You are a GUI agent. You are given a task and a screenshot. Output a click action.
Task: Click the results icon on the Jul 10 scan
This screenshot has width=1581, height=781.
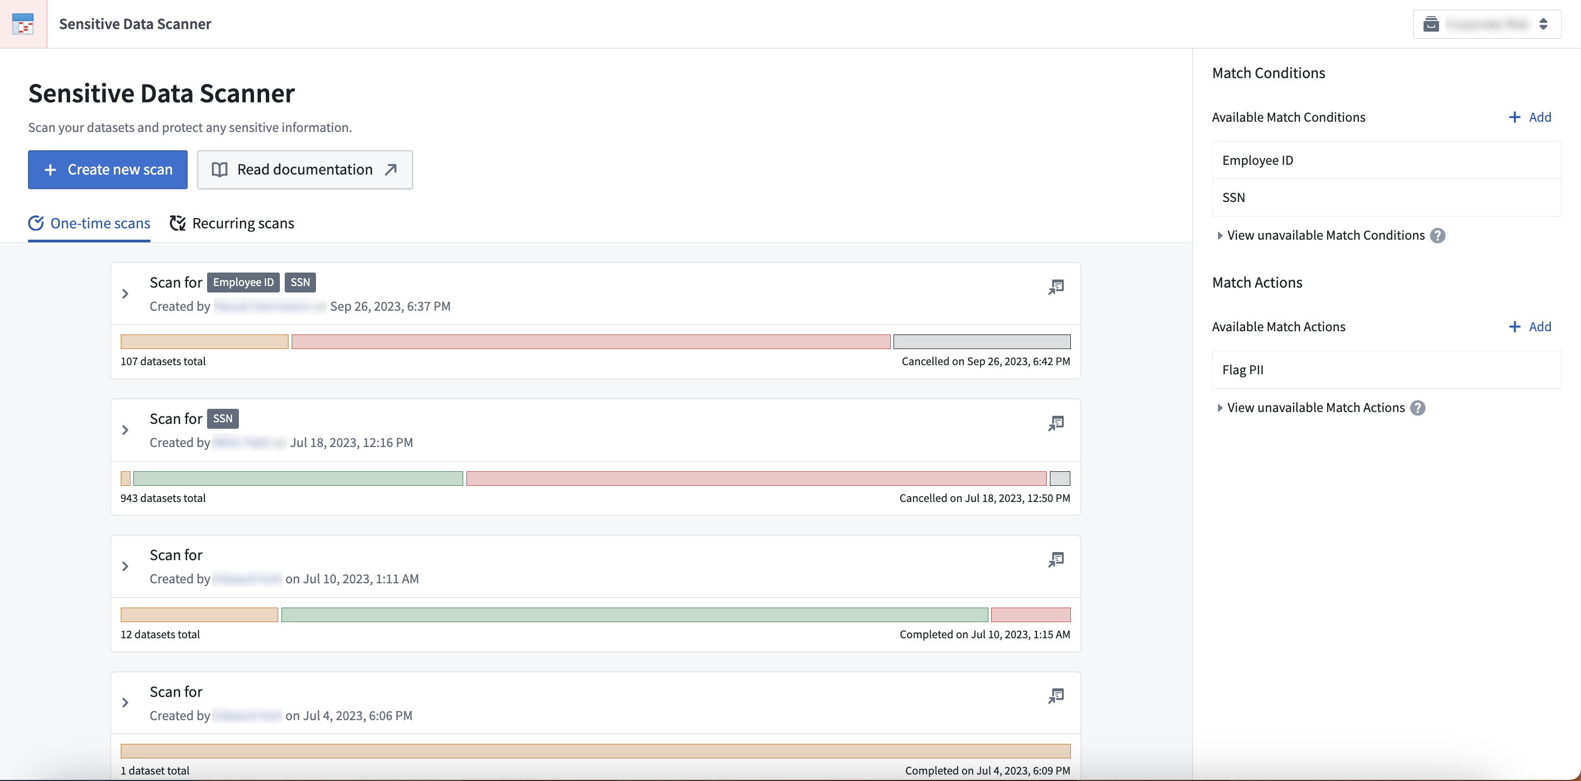[x=1056, y=559]
